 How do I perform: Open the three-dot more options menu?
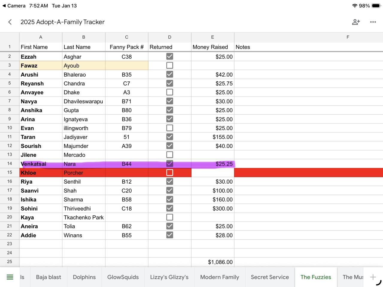coord(373,22)
